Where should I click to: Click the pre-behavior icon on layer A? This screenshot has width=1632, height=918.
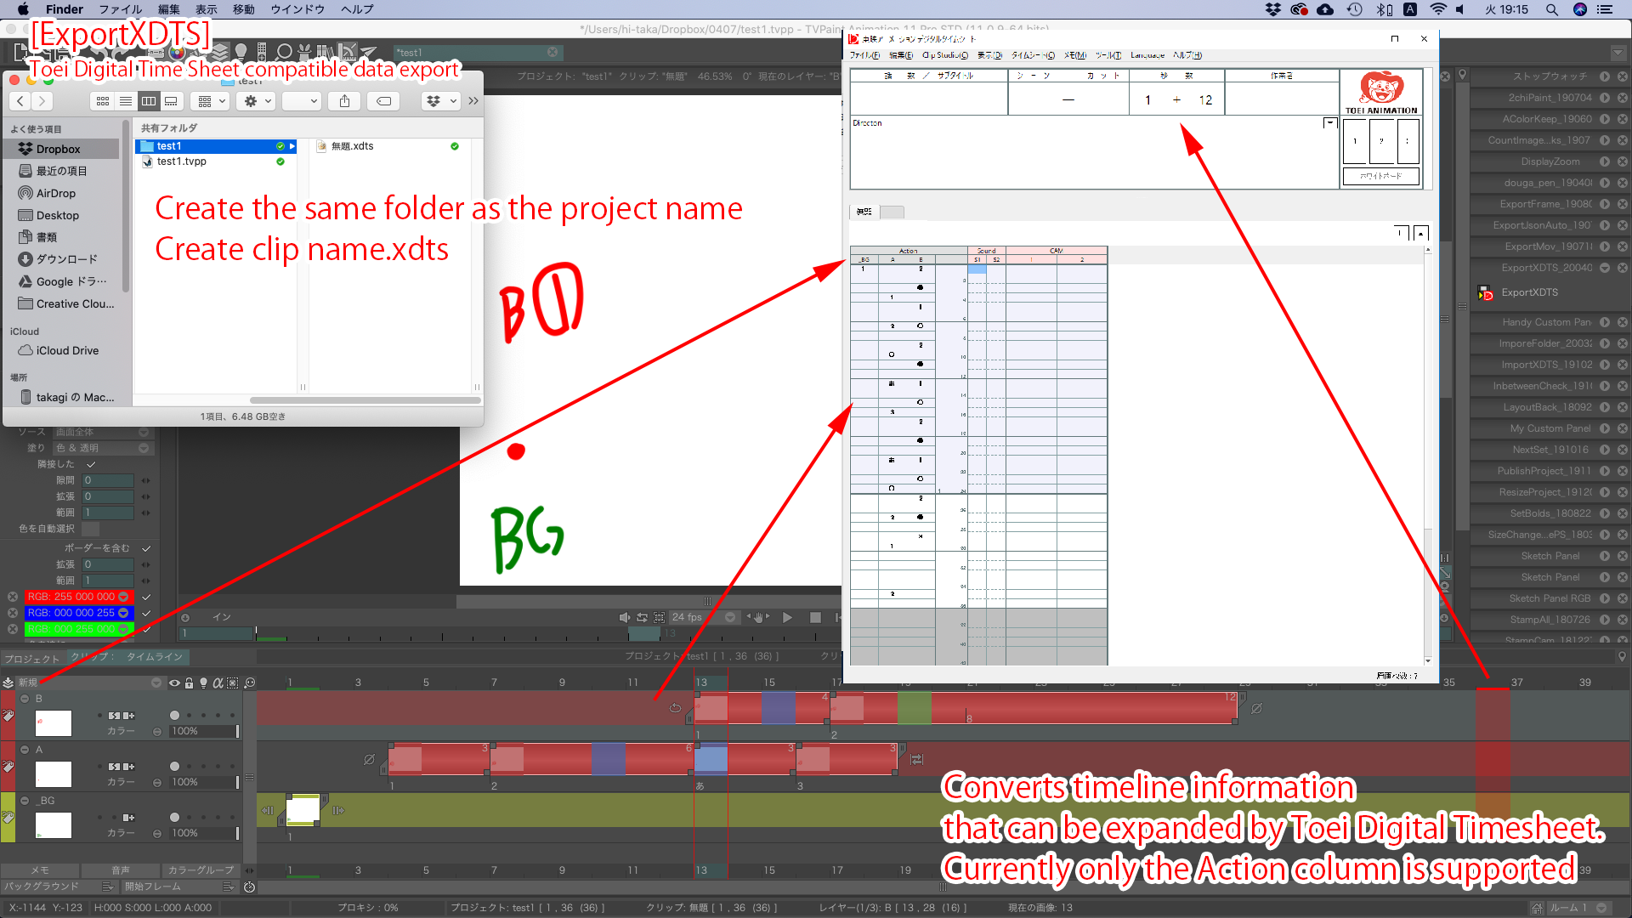(369, 759)
